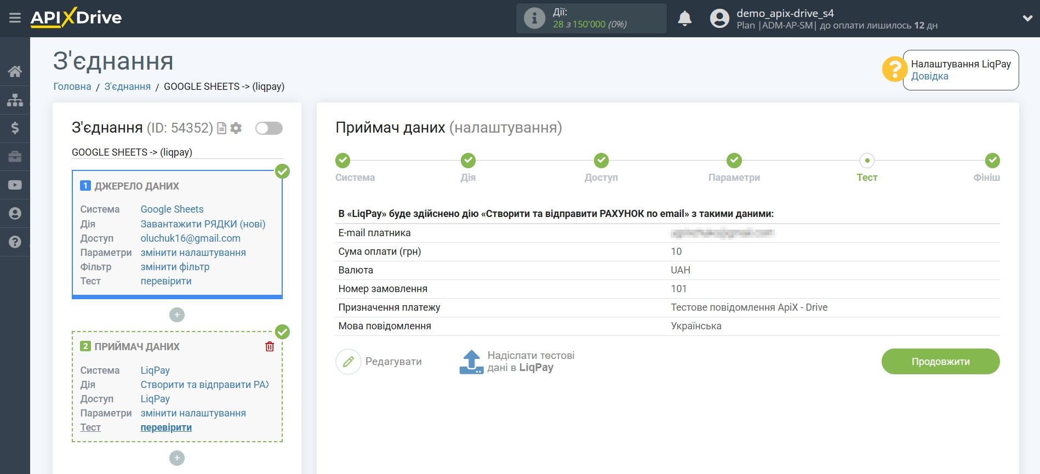
Task: Open the billing dollar sidebar icon
Action: coord(15,128)
